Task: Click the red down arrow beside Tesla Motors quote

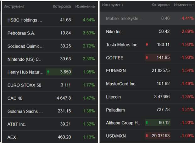Action: pyautogui.click(x=147, y=44)
